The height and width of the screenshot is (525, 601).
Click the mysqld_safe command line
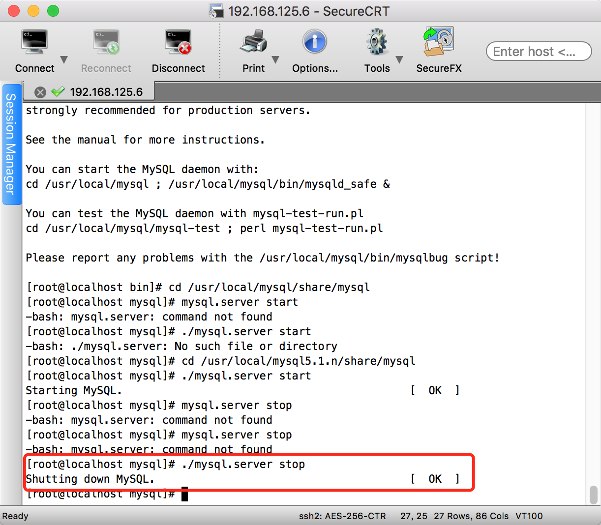208,184
